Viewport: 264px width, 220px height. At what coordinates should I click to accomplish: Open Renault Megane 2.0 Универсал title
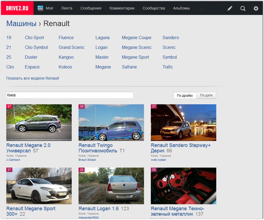tap(28, 148)
